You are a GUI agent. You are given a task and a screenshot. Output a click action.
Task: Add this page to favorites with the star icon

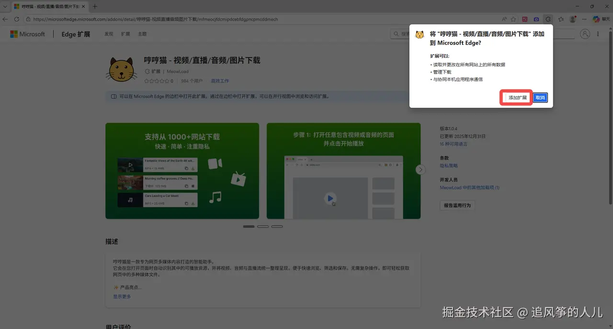tap(513, 19)
